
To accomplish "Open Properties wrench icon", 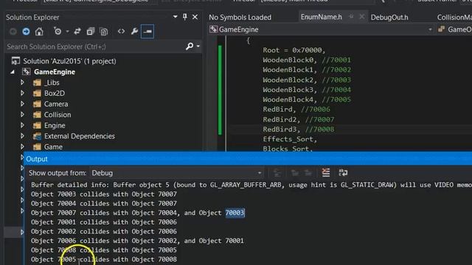I will [x=134, y=31].
